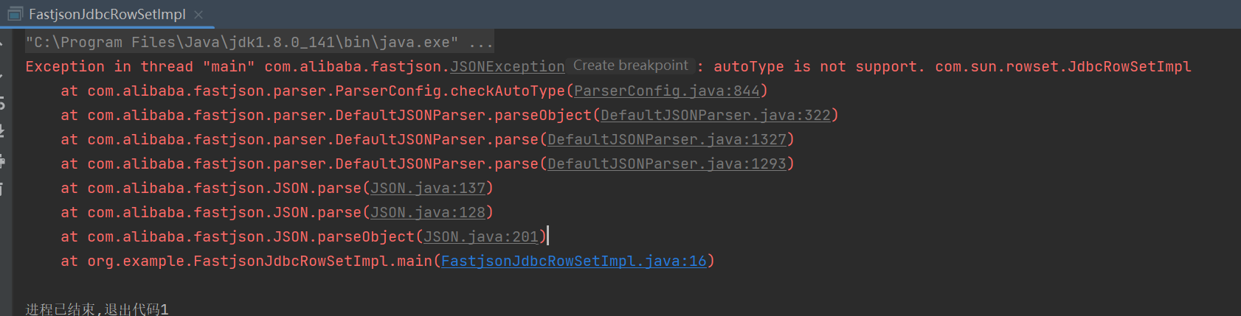Open JSON.java:137 stack frame link
Viewport: 1241px width, 316px height.
(428, 188)
